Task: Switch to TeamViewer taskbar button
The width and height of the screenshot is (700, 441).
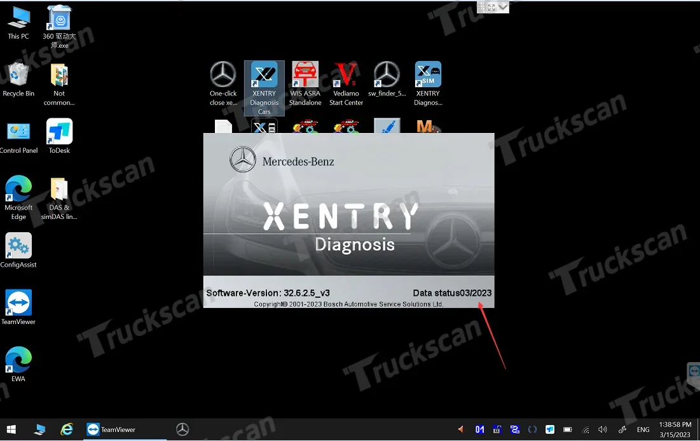Action: [125, 430]
